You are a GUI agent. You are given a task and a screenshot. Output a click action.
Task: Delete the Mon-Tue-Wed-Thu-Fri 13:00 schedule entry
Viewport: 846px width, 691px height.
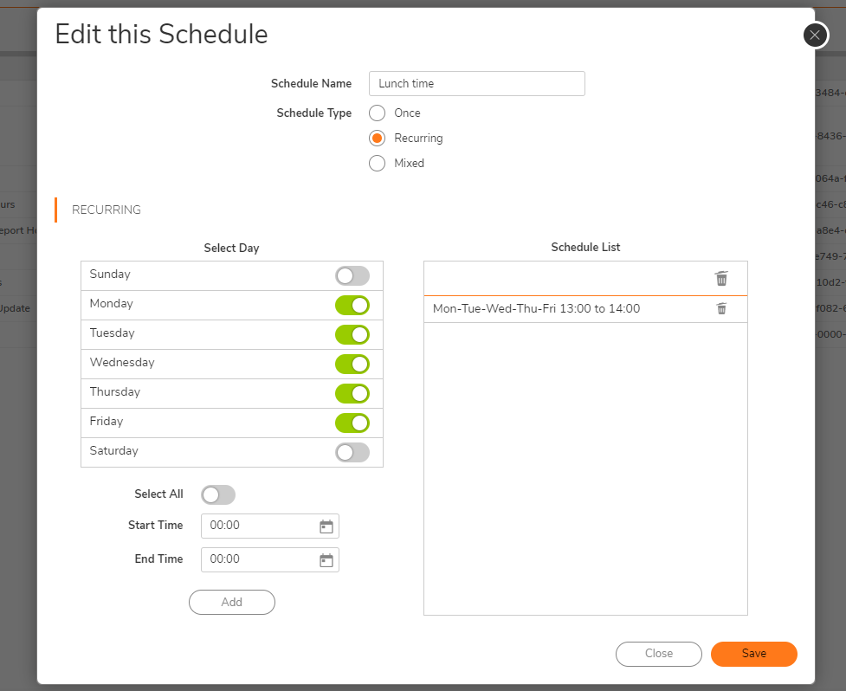pyautogui.click(x=721, y=308)
